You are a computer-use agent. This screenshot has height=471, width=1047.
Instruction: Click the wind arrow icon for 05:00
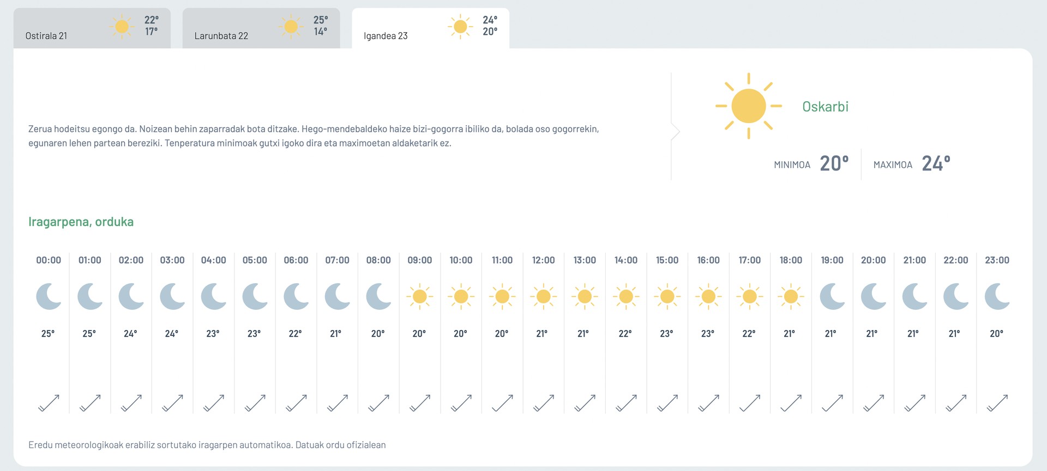pos(255,403)
